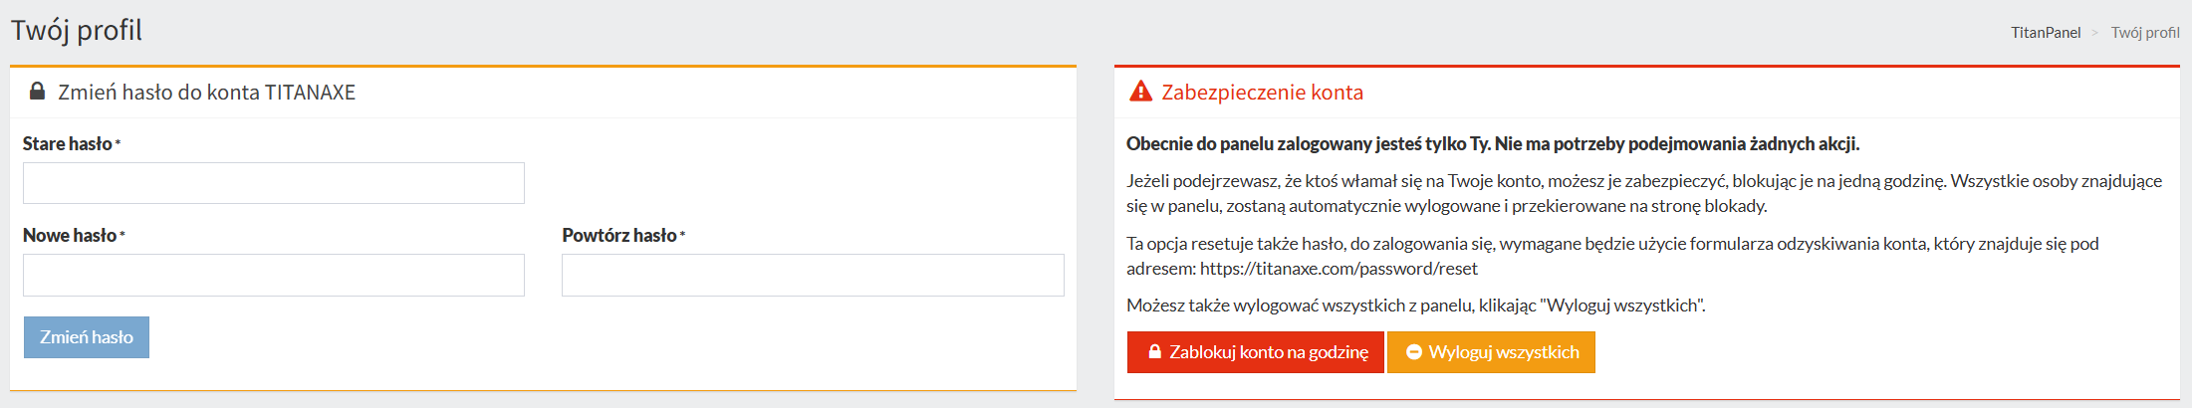Click the minus-circle icon in the Wyloguj wszystkich button
Screen dimensions: 2192x408
pyautogui.click(x=1413, y=352)
